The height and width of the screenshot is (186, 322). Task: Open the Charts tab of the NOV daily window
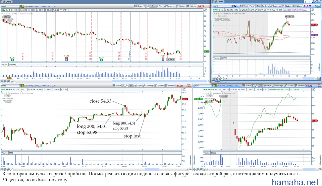7,2
